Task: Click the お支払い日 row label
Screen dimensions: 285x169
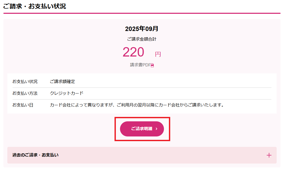Action: [x=23, y=105]
